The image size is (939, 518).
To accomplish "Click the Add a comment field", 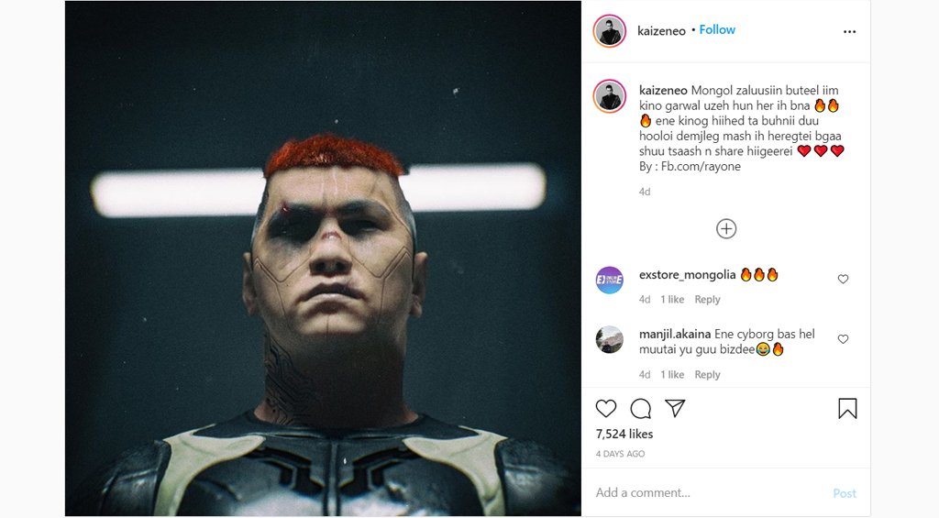I will (706, 493).
